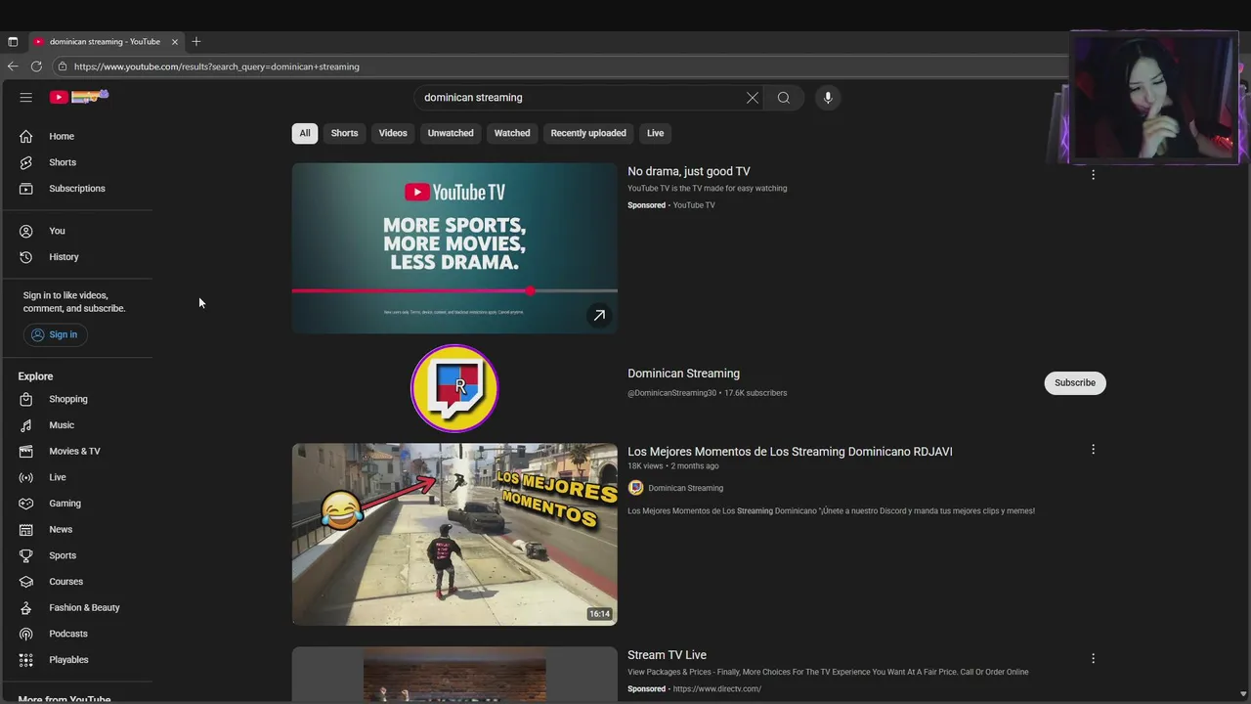Click the @DominicanStreaming30 handle text
This screenshot has height=704, width=1251.
[672, 393]
